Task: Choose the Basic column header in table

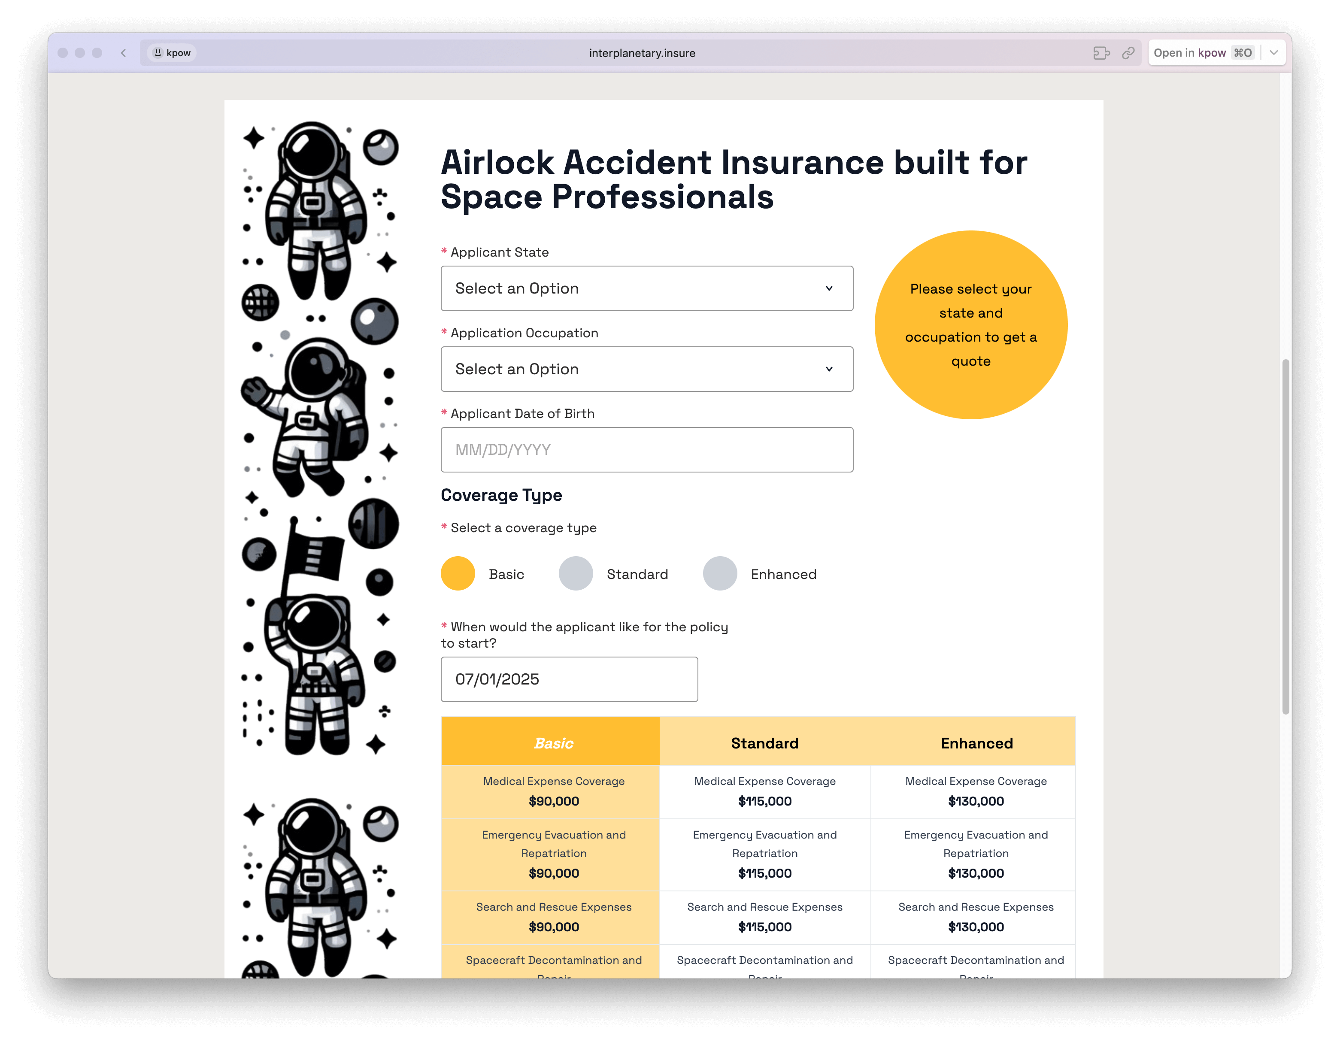Action: pos(550,741)
